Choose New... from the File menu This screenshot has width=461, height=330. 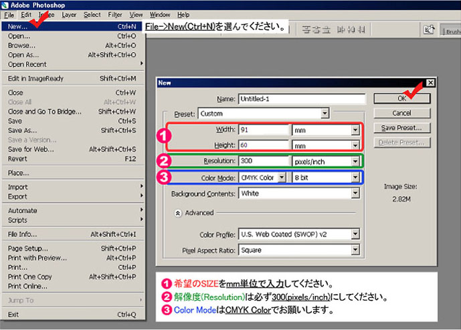(x=72, y=27)
